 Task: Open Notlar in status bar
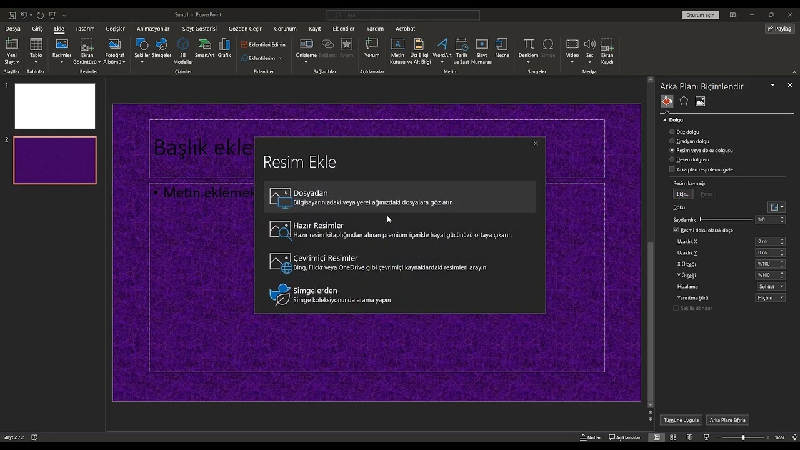(x=591, y=437)
